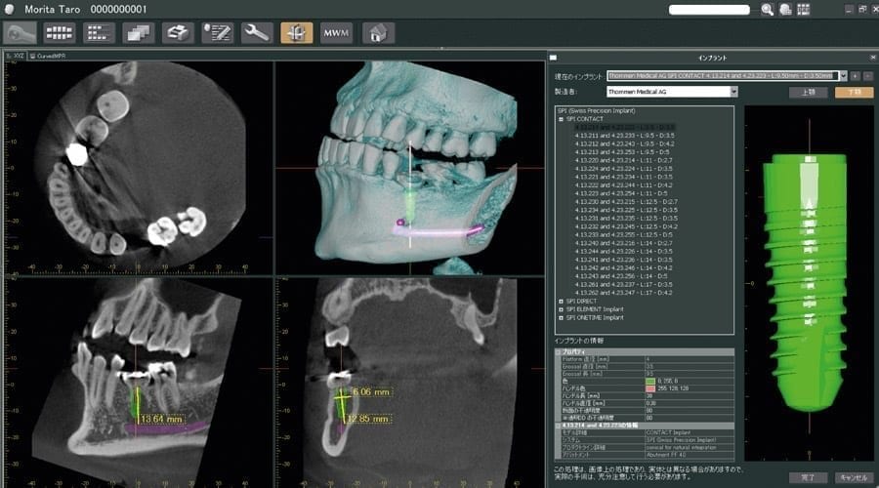This screenshot has width=879, height=488.
Task: Click the magnifier search icon at top right
Action: tap(768, 10)
